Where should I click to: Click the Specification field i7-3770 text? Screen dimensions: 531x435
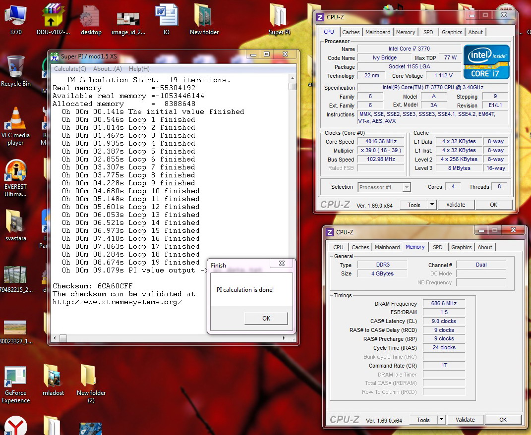pos(433,87)
